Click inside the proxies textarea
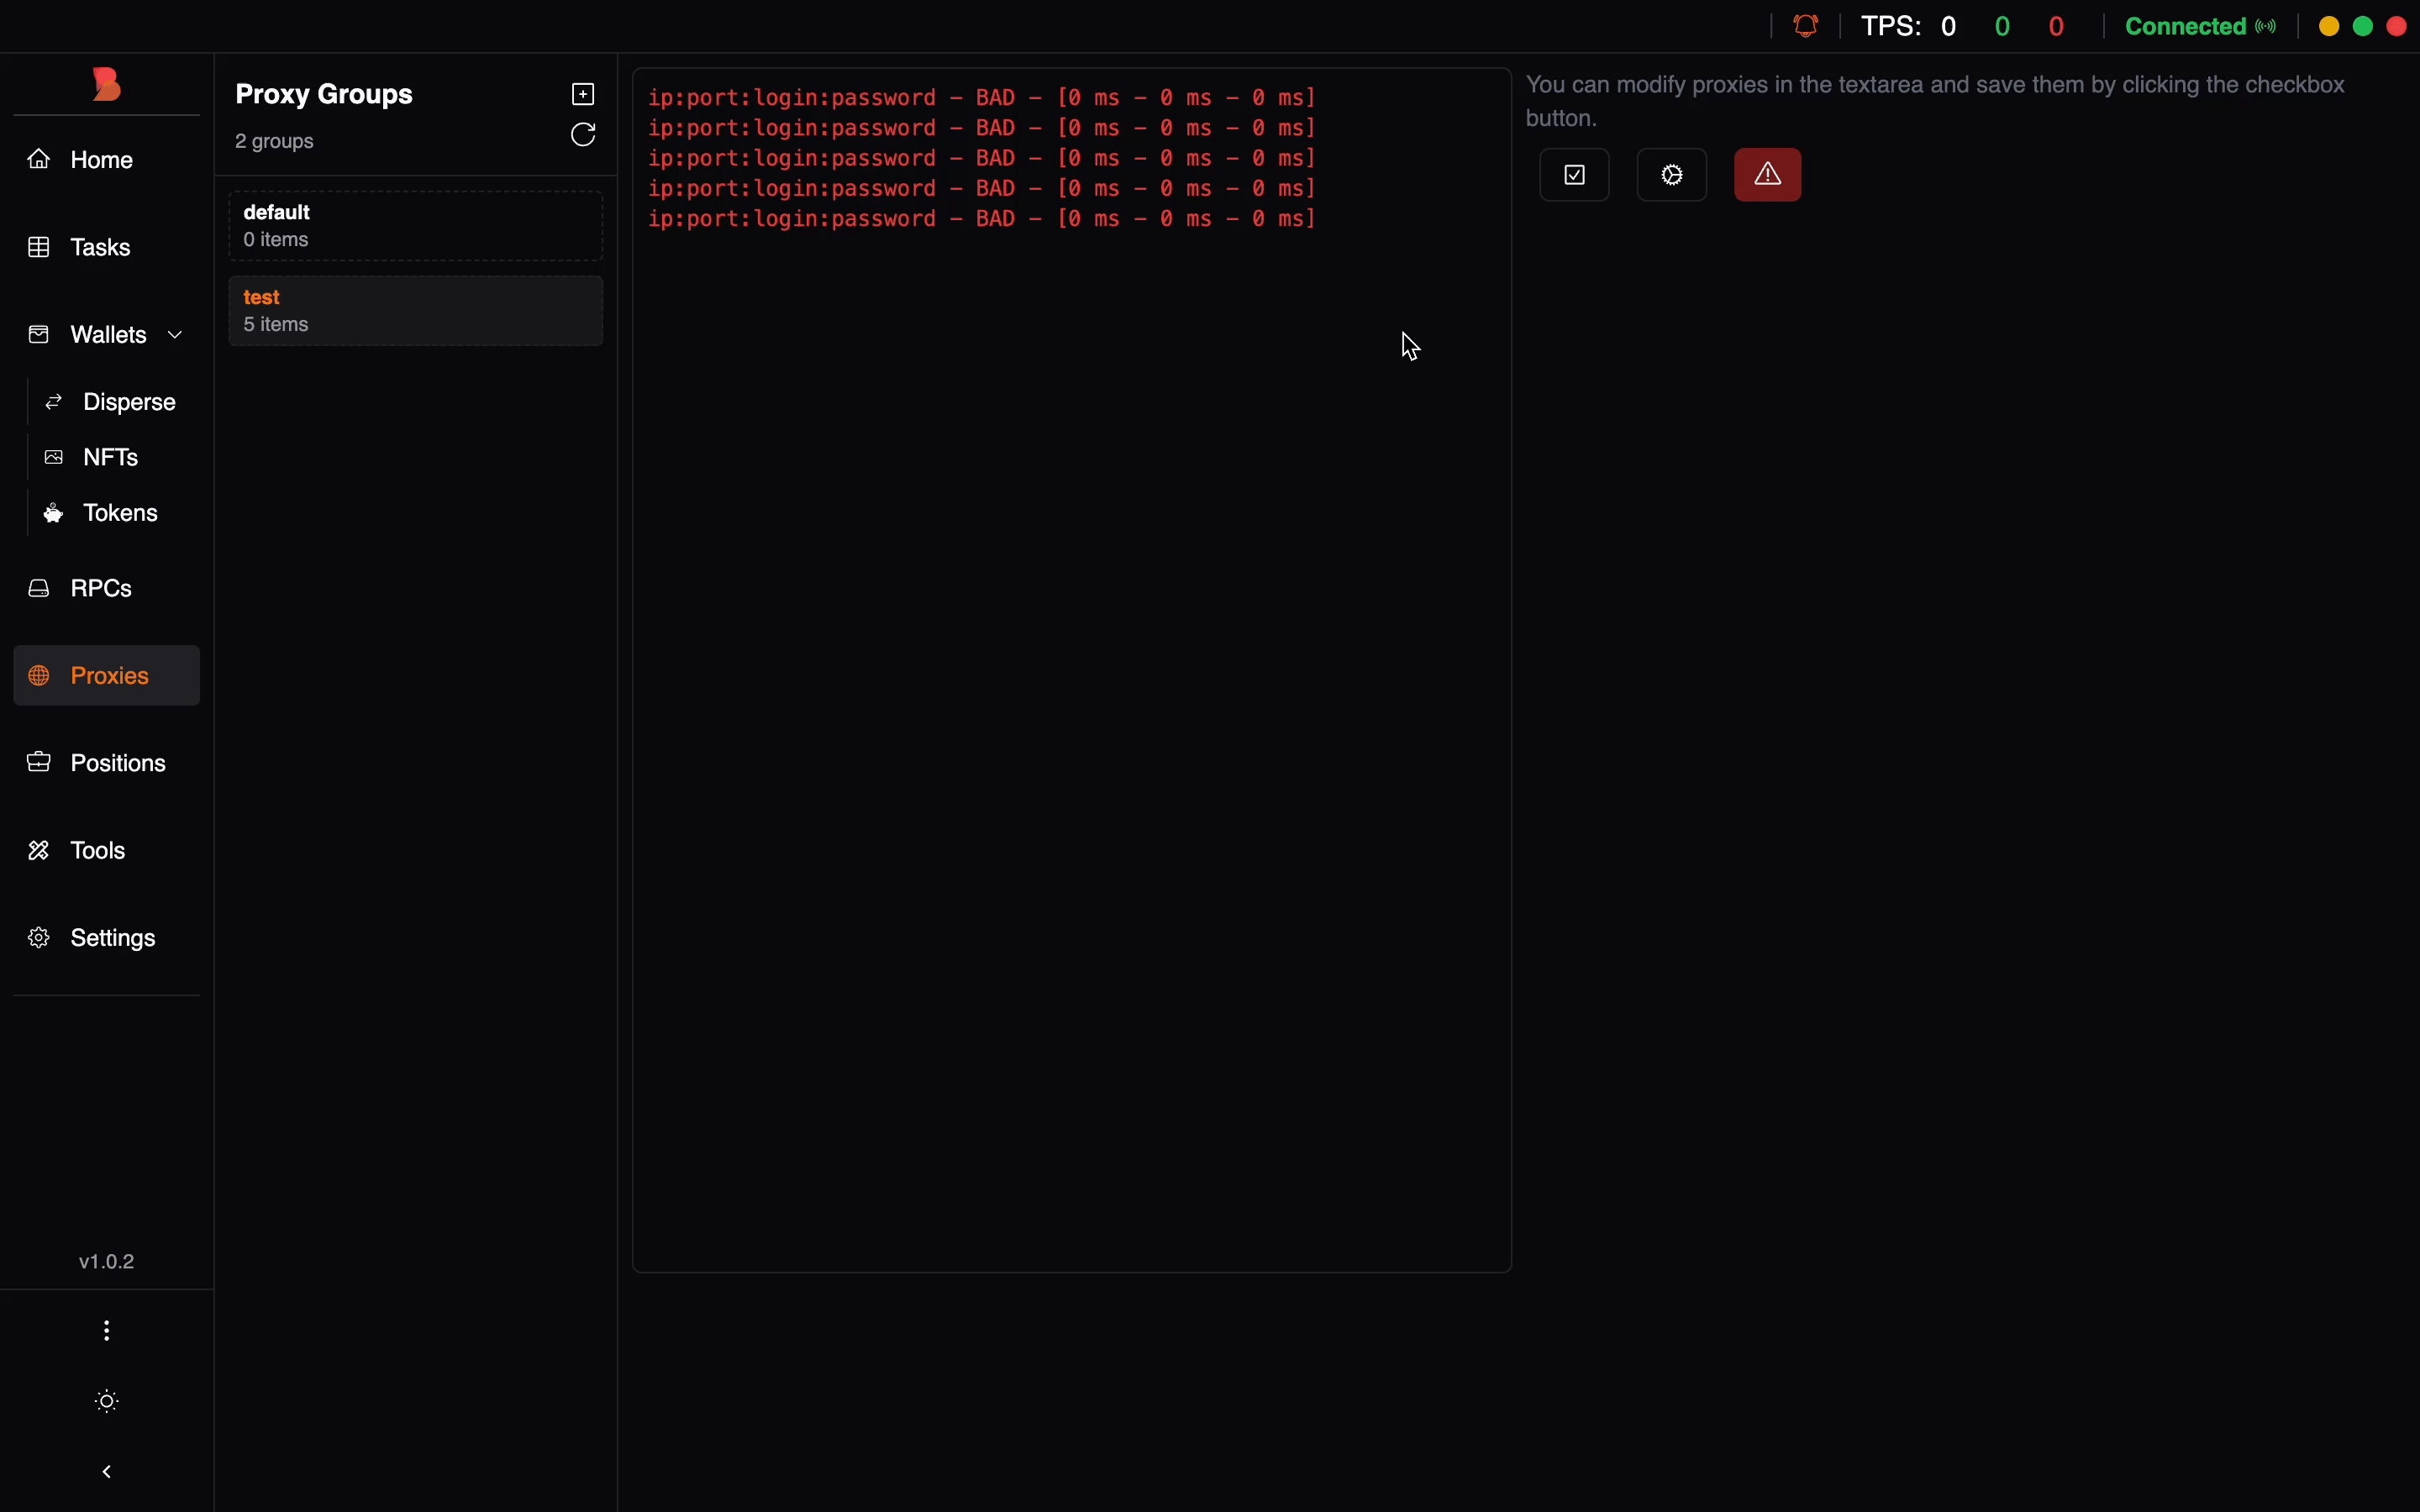 click(x=1072, y=700)
